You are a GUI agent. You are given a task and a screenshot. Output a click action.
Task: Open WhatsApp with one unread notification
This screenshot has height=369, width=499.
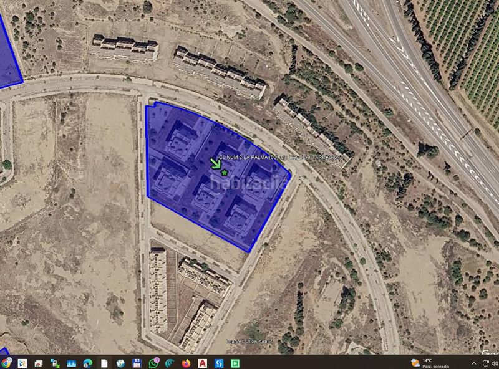(153, 363)
